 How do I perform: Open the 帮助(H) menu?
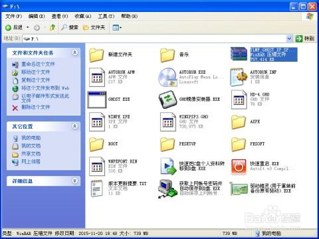point(129,16)
